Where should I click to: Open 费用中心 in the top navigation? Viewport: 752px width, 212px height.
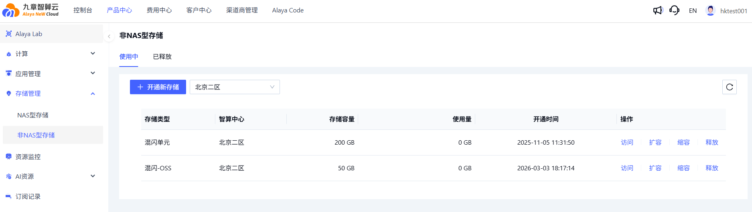159,10
